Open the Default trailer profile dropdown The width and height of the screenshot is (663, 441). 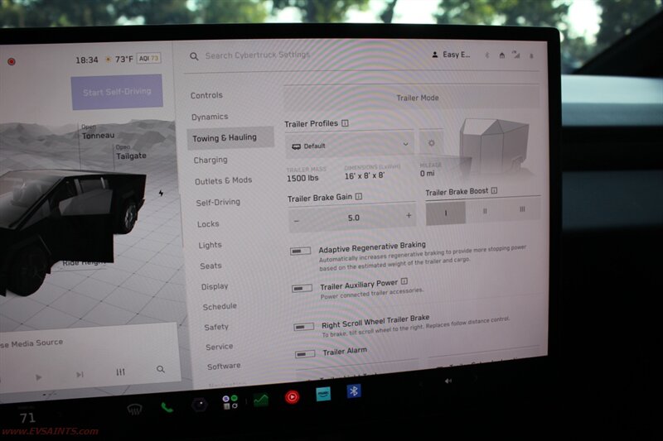pos(350,146)
